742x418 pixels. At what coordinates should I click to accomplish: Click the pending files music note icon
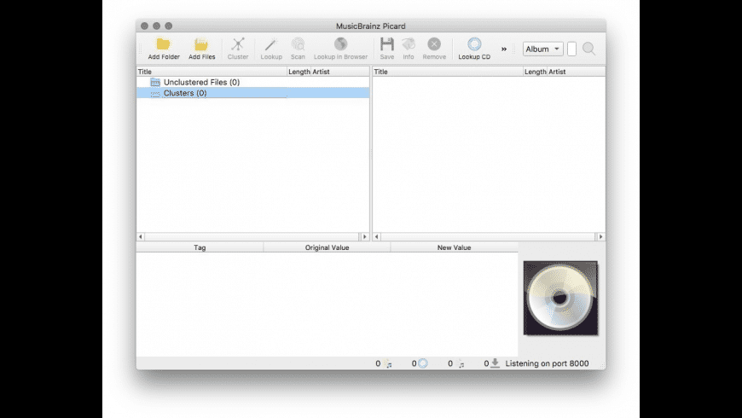tap(461, 364)
